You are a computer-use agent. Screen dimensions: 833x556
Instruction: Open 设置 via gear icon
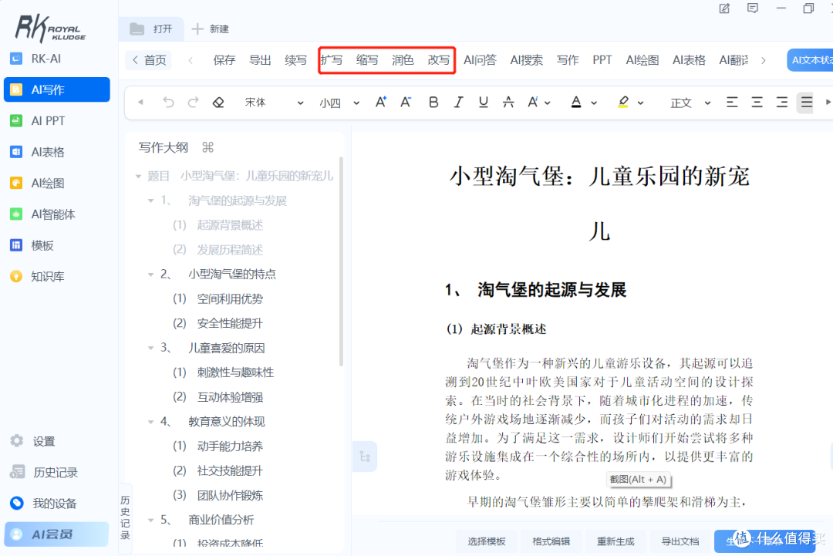(17, 441)
